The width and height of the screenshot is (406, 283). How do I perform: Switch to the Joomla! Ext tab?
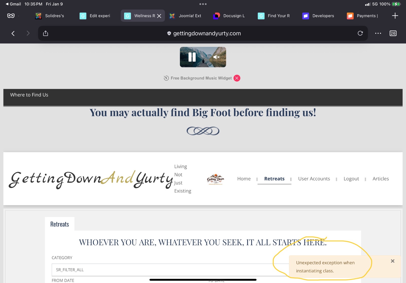pyautogui.click(x=186, y=16)
